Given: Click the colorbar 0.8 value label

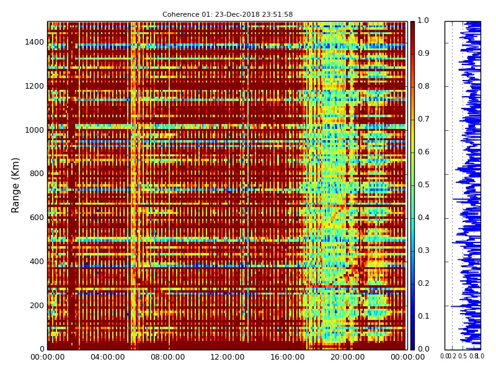Looking at the screenshot, I should (423, 86).
